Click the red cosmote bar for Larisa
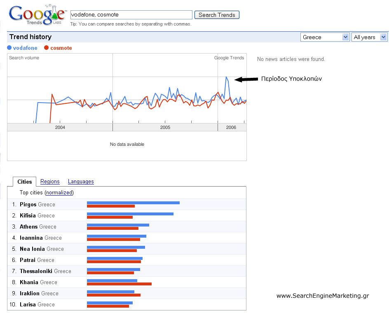 pyautogui.click(x=108, y=306)
